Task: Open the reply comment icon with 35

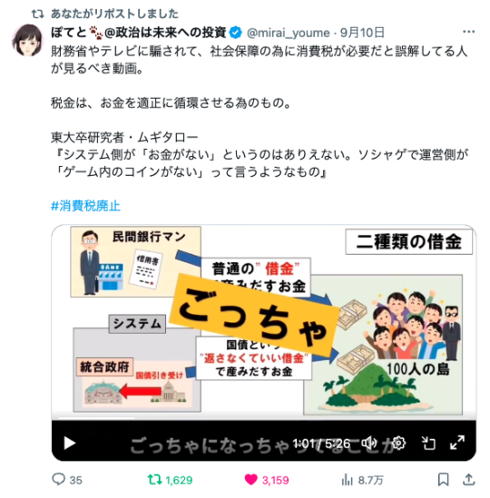Action: pyautogui.click(x=59, y=479)
